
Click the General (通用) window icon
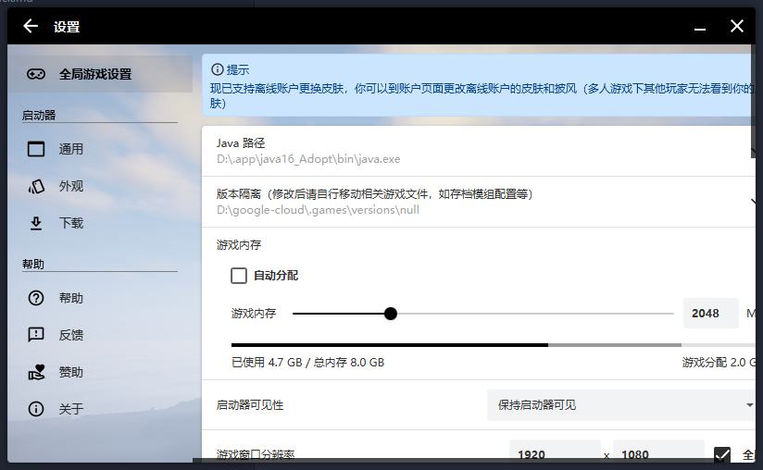[36, 149]
